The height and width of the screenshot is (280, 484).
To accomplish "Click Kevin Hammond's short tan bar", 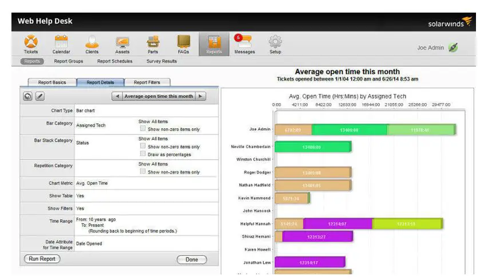I will [292, 198].
